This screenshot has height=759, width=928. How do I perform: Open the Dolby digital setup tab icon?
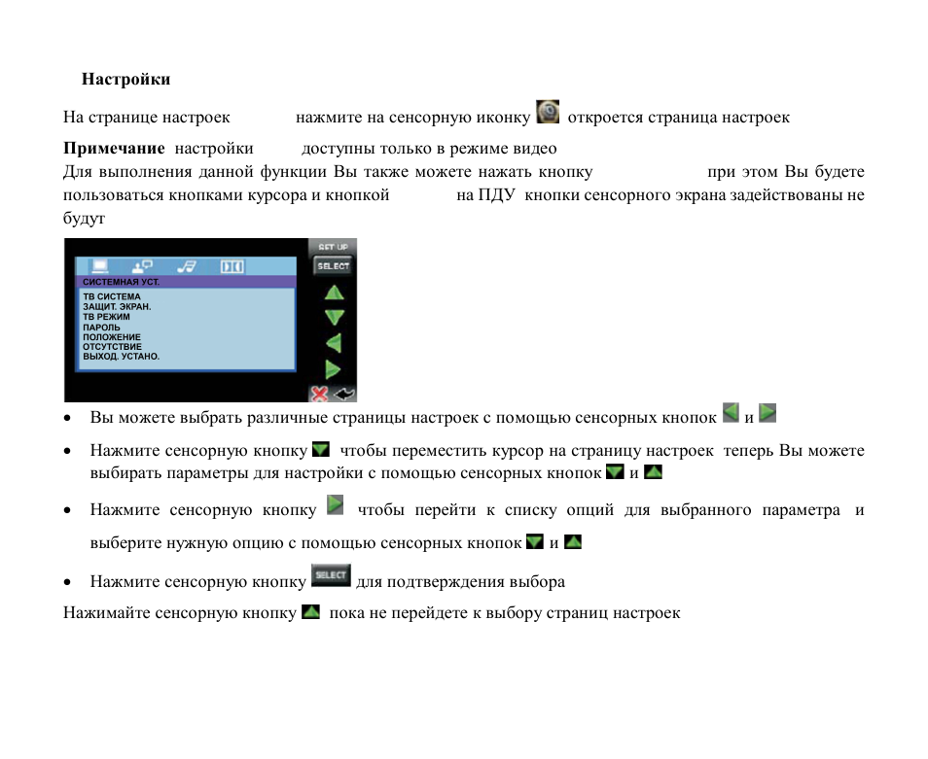[232, 266]
